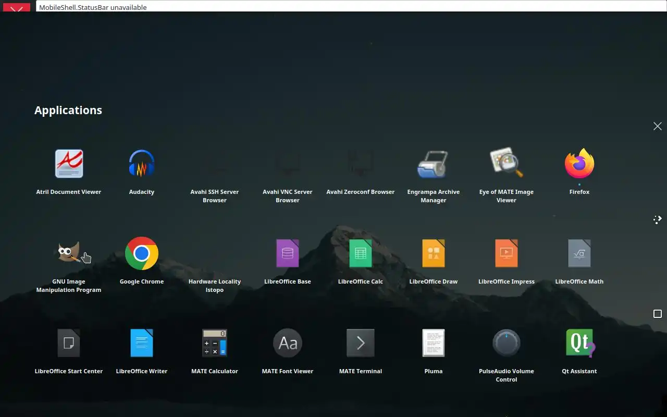Open MATE Terminal icon

[x=361, y=343]
